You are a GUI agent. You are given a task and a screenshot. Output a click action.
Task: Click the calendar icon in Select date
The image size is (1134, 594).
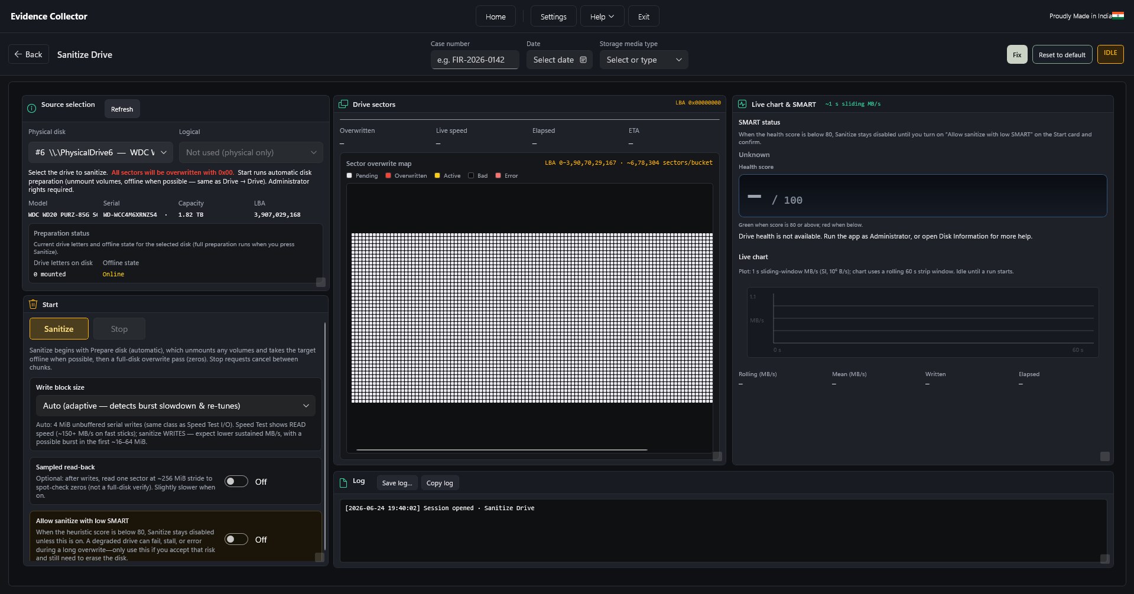(x=583, y=60)
